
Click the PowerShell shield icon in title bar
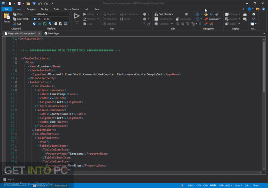(x=34, y=3)
